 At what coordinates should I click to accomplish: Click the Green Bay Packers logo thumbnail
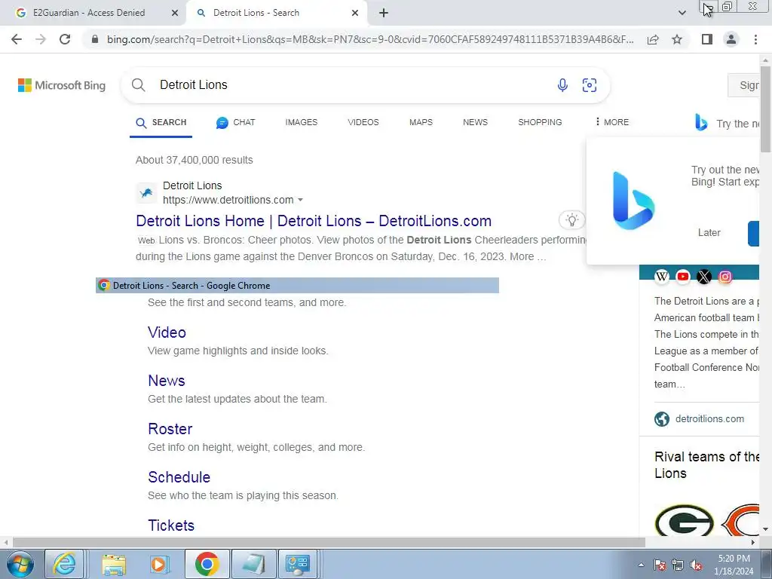point(684,519)
